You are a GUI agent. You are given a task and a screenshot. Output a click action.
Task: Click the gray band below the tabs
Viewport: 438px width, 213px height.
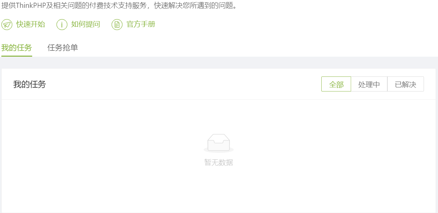point(219,62)
